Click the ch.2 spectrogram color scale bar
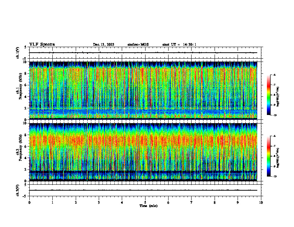Image resolution: width=294 pixels, height=227 pixels. coord(269,156)
